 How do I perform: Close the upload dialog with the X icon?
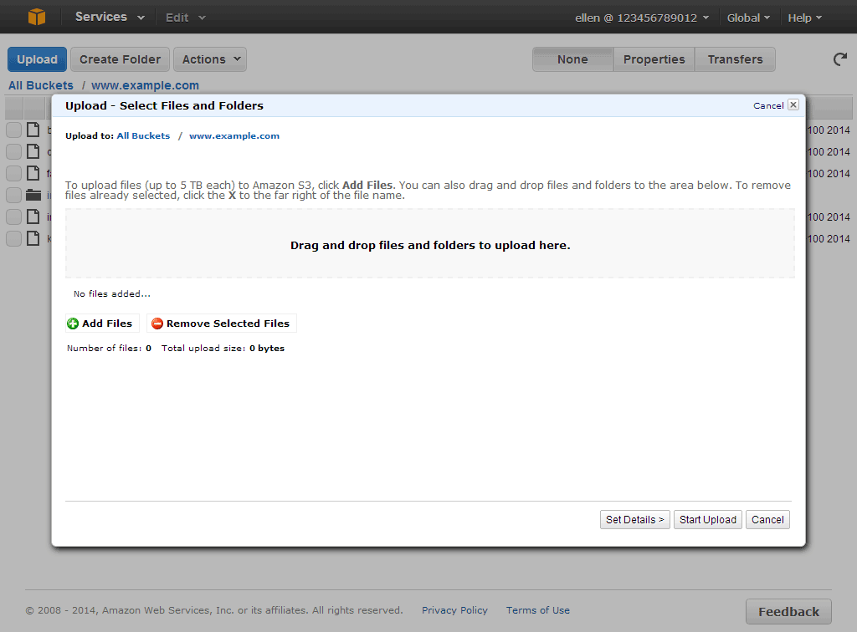(x=793, y=105)
